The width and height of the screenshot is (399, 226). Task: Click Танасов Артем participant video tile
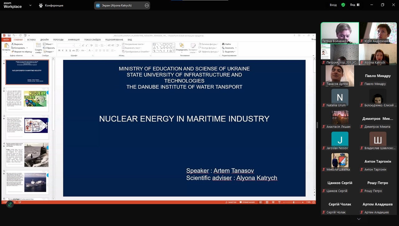pyautogui.click(x=340, y=76)
